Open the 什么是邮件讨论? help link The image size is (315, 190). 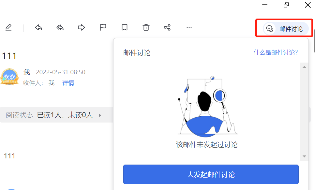pyautogui.click(x=276, y=52)
